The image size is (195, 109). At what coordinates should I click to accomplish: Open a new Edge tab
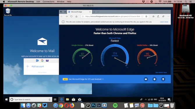[x=94, y=12]
